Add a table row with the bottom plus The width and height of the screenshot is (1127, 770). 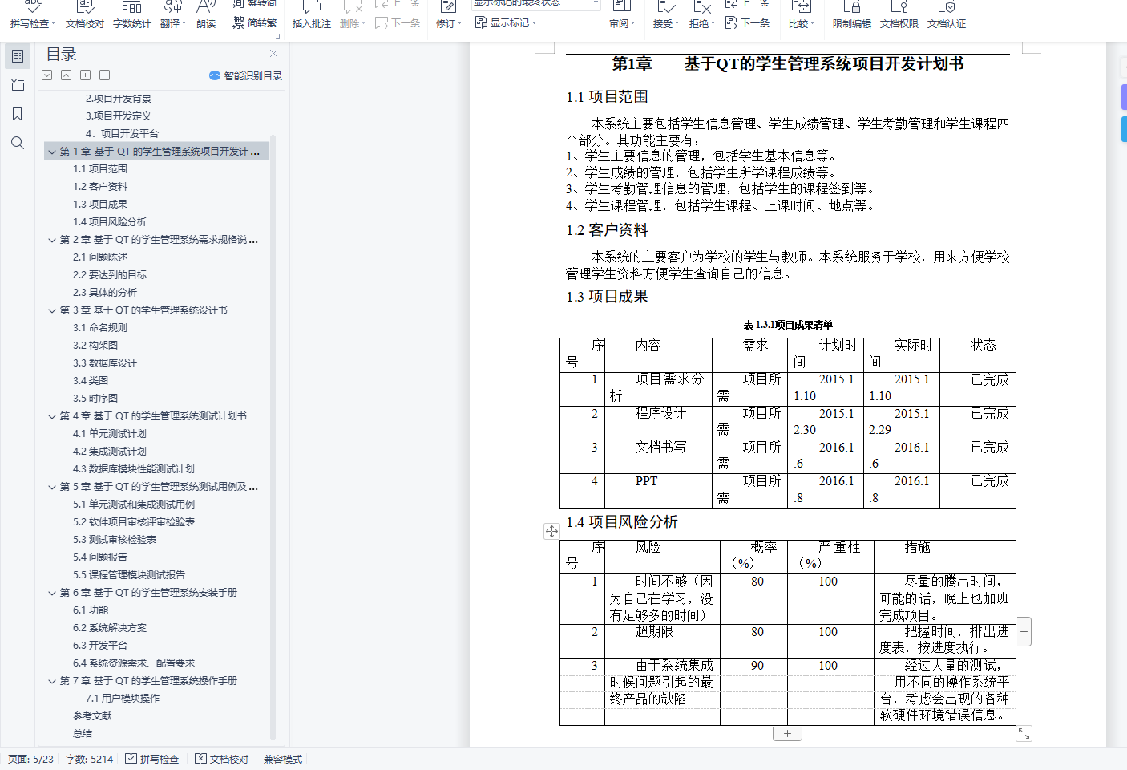(787, 734)
